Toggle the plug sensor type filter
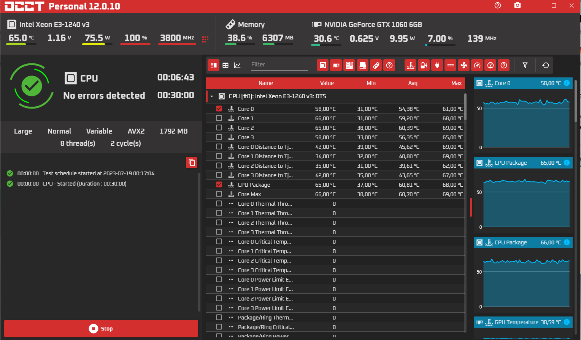The height and width of the screenshot is (340, 581). 437,65
